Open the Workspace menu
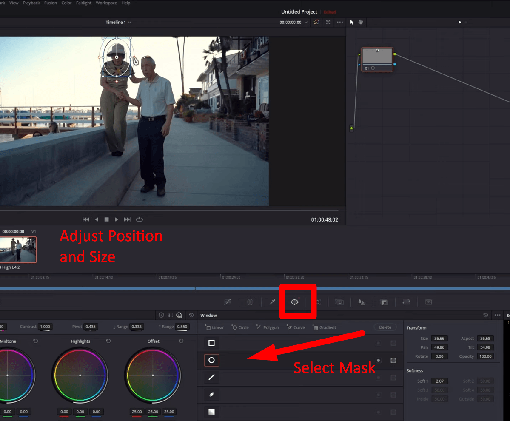This screenshot has width=510, height=421. pyautogui.click(x=107, y=3)
